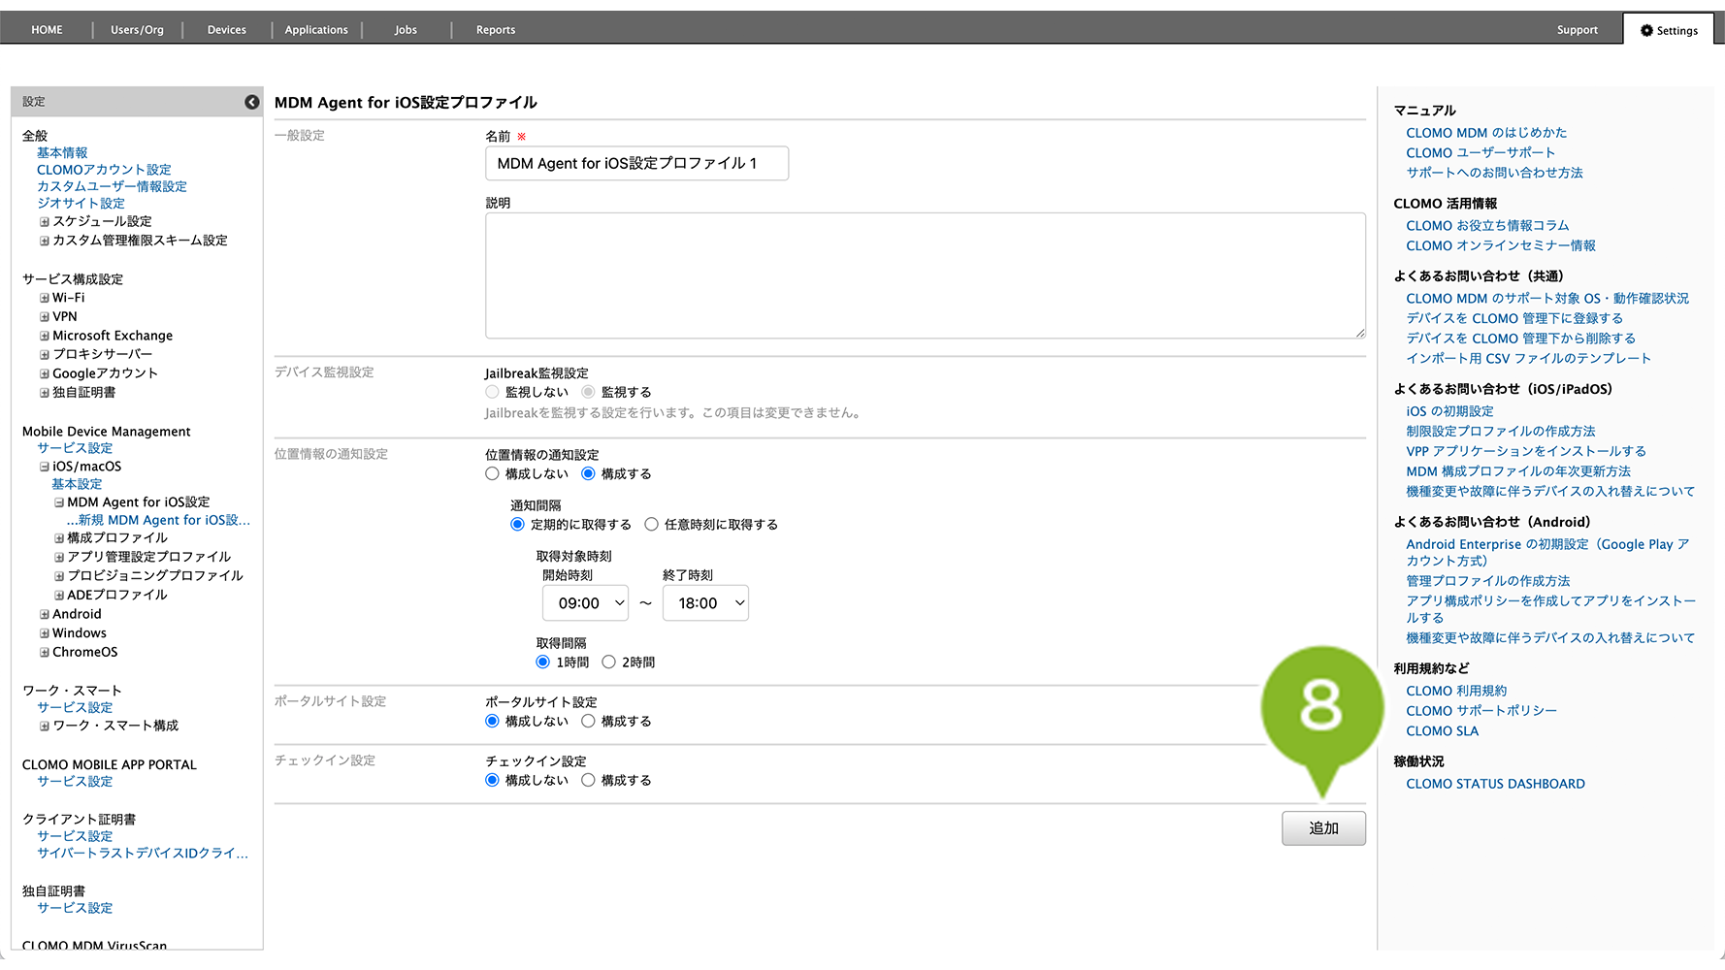Expand the Wi-Fi tree node icon
Viewport: 1725px width, 970px height.
[44, 299]
